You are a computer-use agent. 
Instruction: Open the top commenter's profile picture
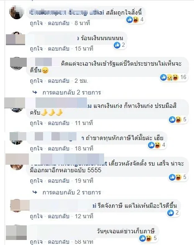(17, 13)
